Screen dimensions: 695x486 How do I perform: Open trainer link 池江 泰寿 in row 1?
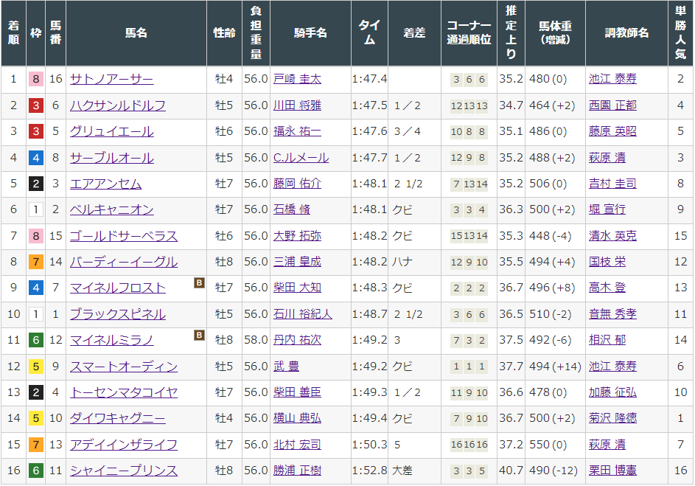click(612, 80)
